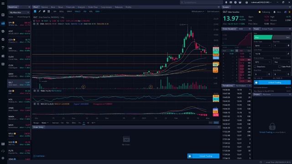Click the lock icon beside the account name
Image resolution: width=292 pixels, height=164 pixels.
246,2
